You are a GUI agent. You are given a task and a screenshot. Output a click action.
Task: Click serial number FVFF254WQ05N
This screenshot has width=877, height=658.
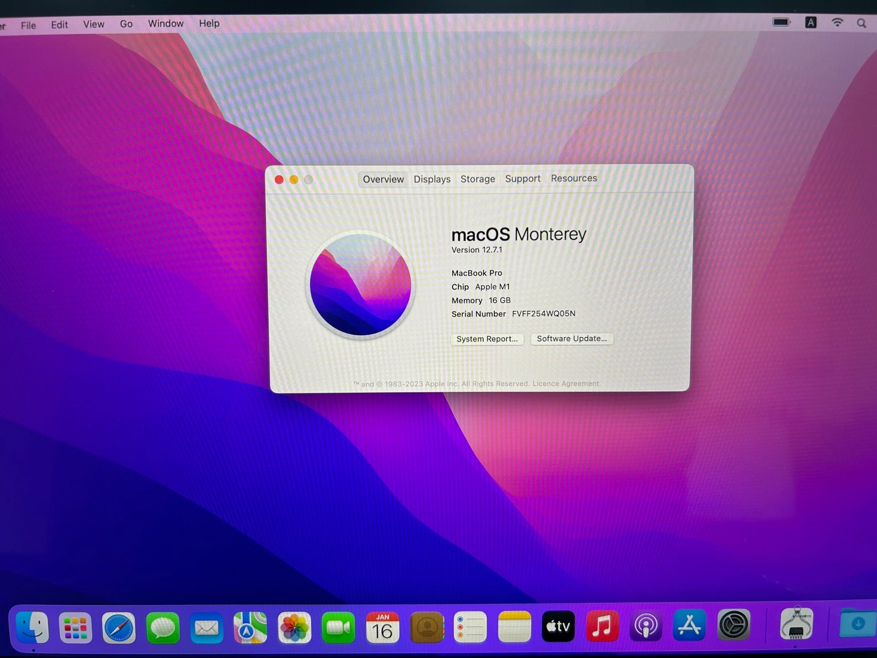(543, 313)
